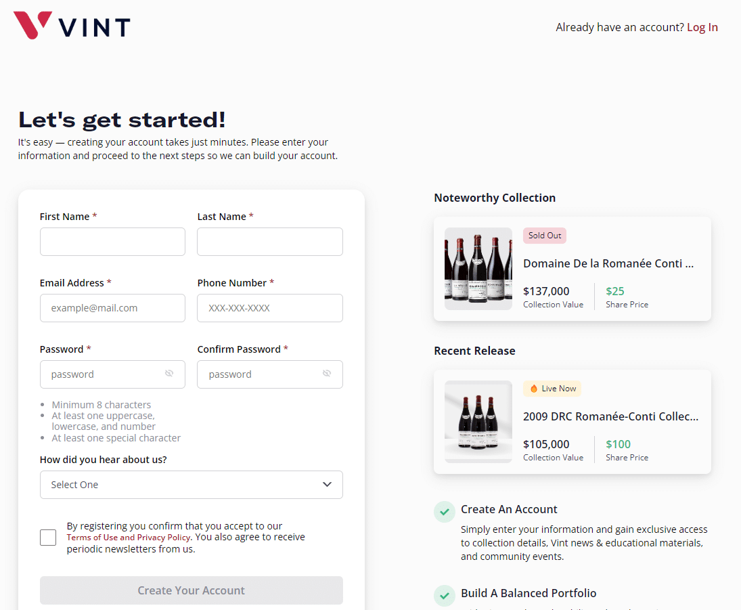Image resolution: width=741 pixels, height=610 pixels.
Task: Click the Select One dropdown chevron
Action: 327,485
